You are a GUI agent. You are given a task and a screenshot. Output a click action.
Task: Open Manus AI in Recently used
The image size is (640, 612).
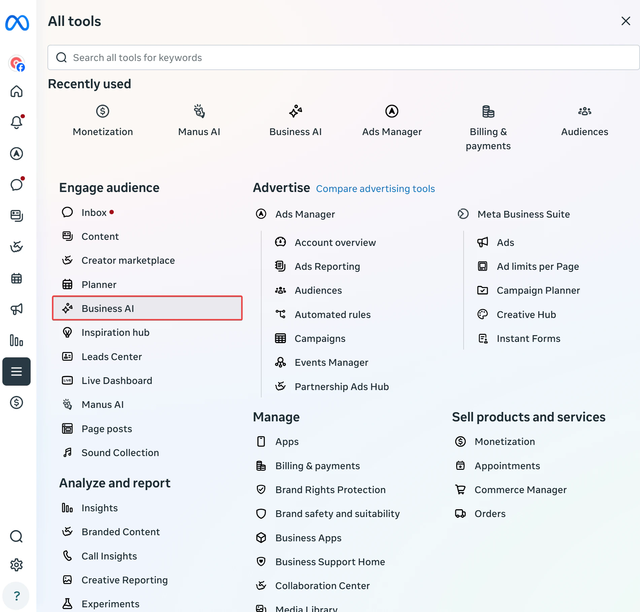click(x=199, y=121)
